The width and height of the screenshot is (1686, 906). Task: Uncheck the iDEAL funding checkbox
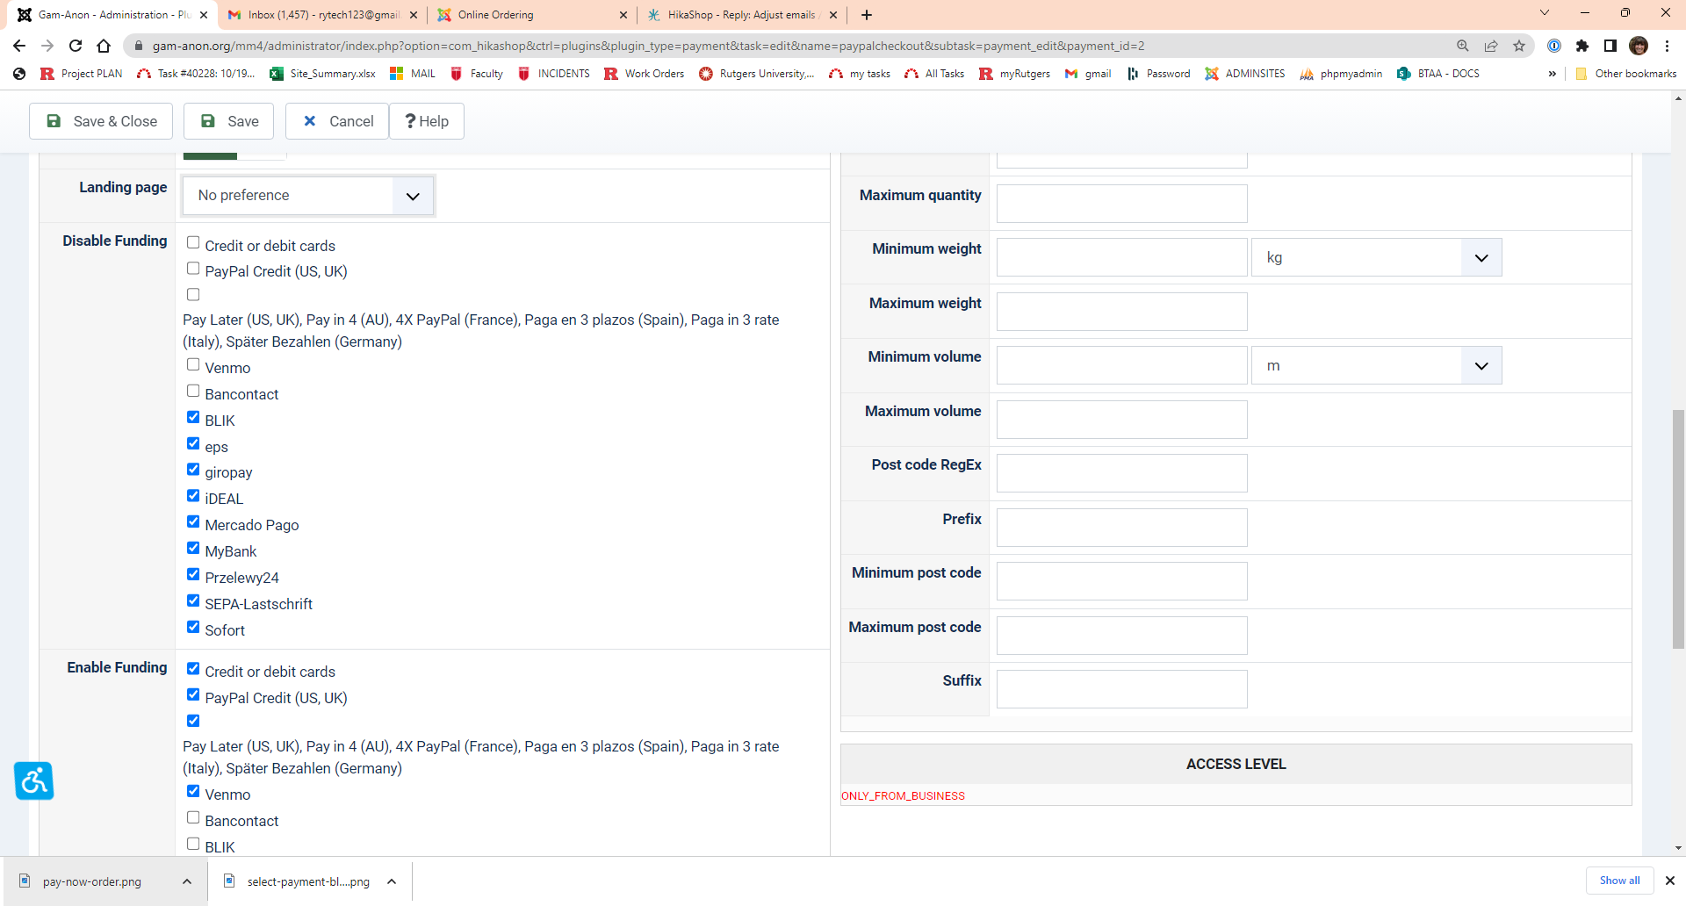(x=193, y=496)
